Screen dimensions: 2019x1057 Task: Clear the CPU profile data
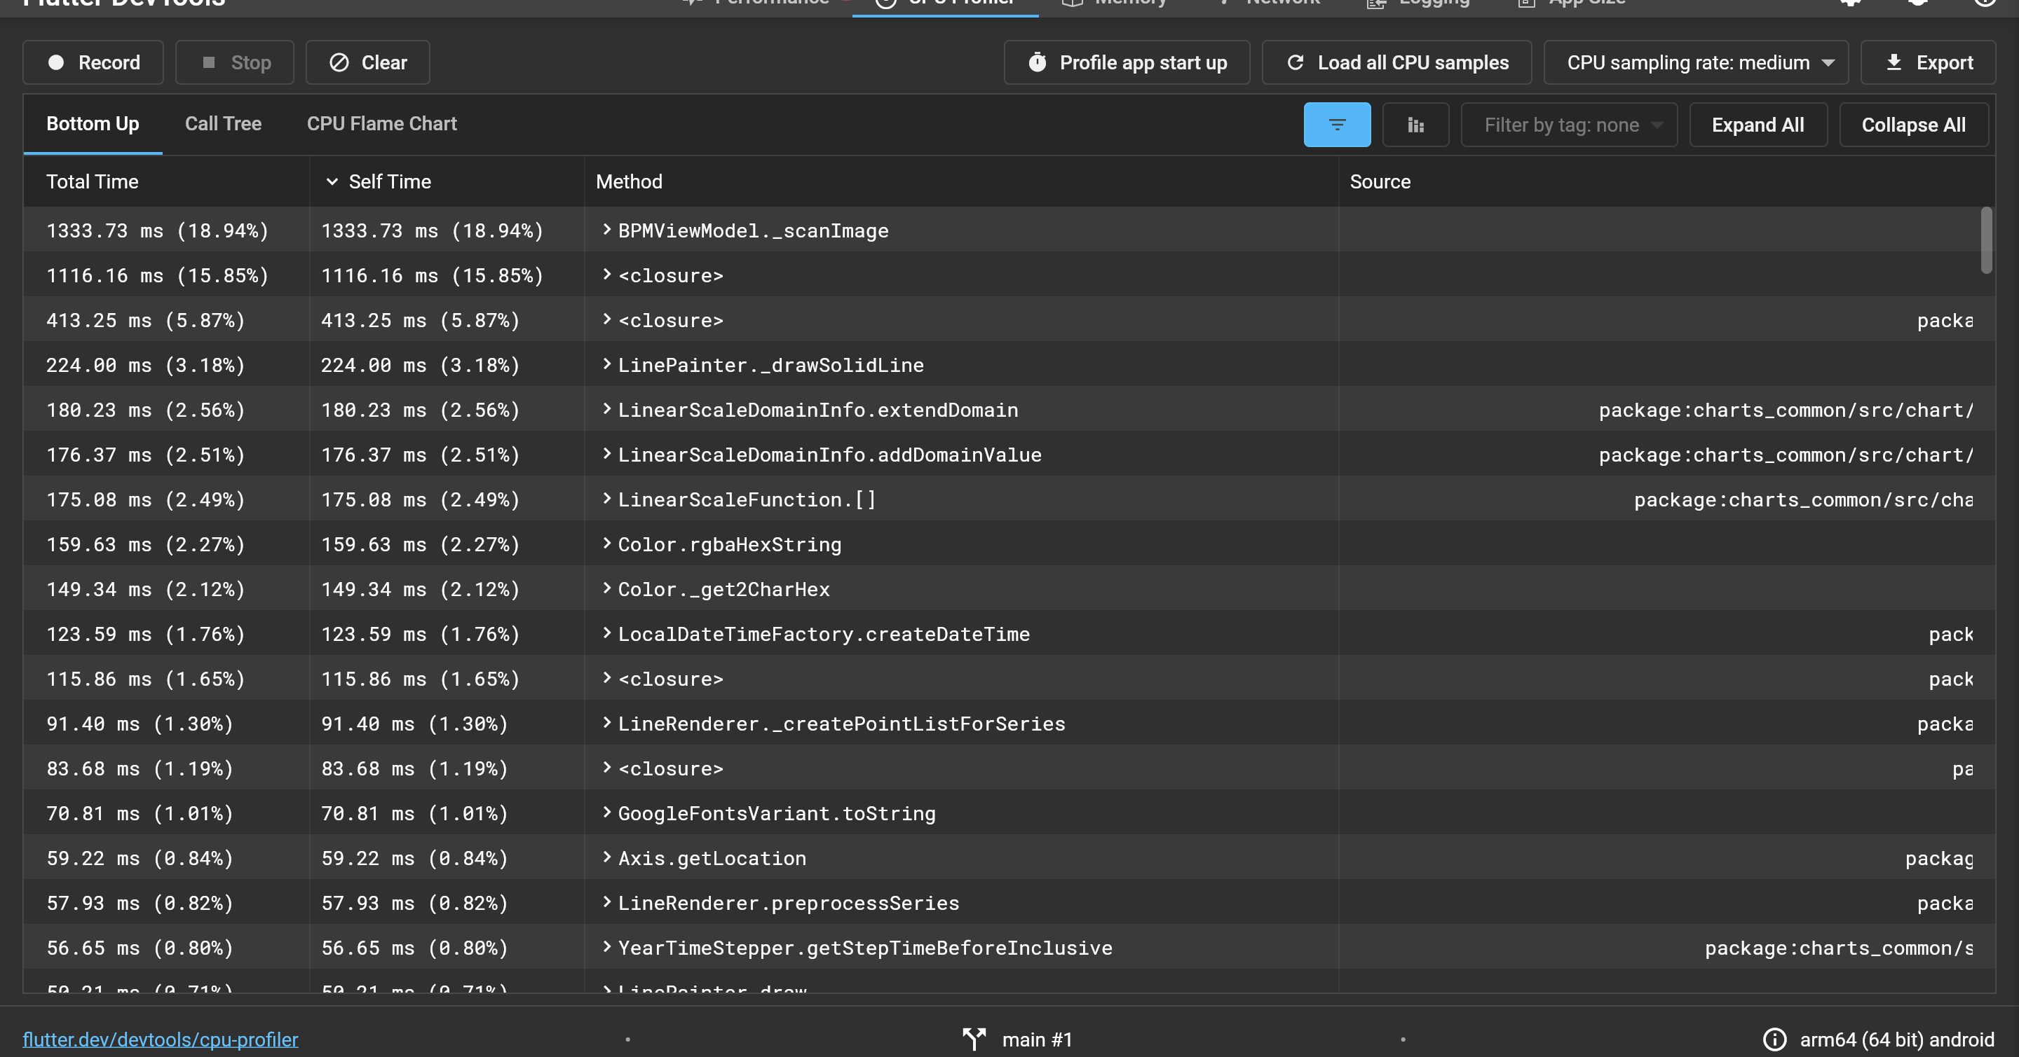tap(367, 62)
